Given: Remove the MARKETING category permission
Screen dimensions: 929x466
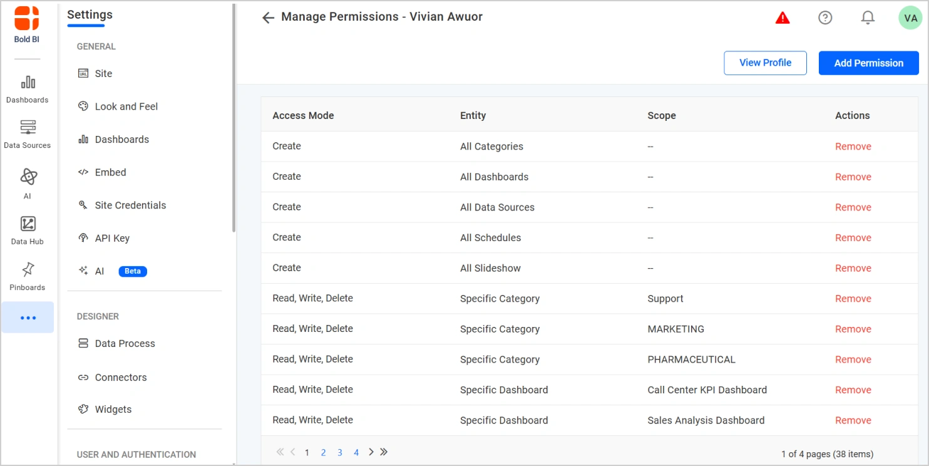Looking at the screenshot, I should tap(853, 329).
